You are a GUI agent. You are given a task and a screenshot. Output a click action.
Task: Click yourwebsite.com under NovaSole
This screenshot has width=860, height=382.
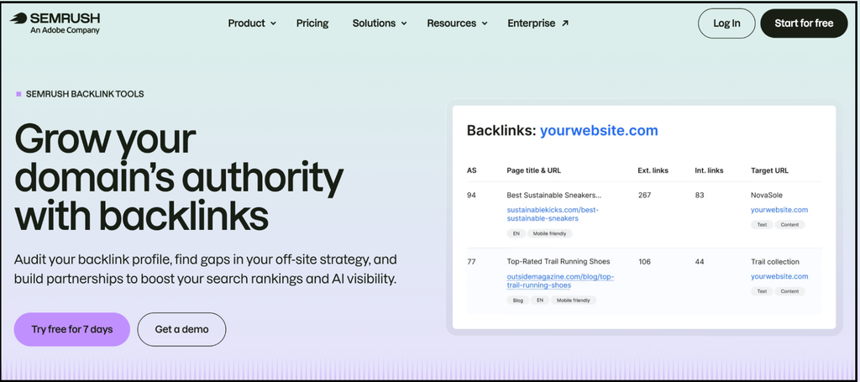[779, 210]
